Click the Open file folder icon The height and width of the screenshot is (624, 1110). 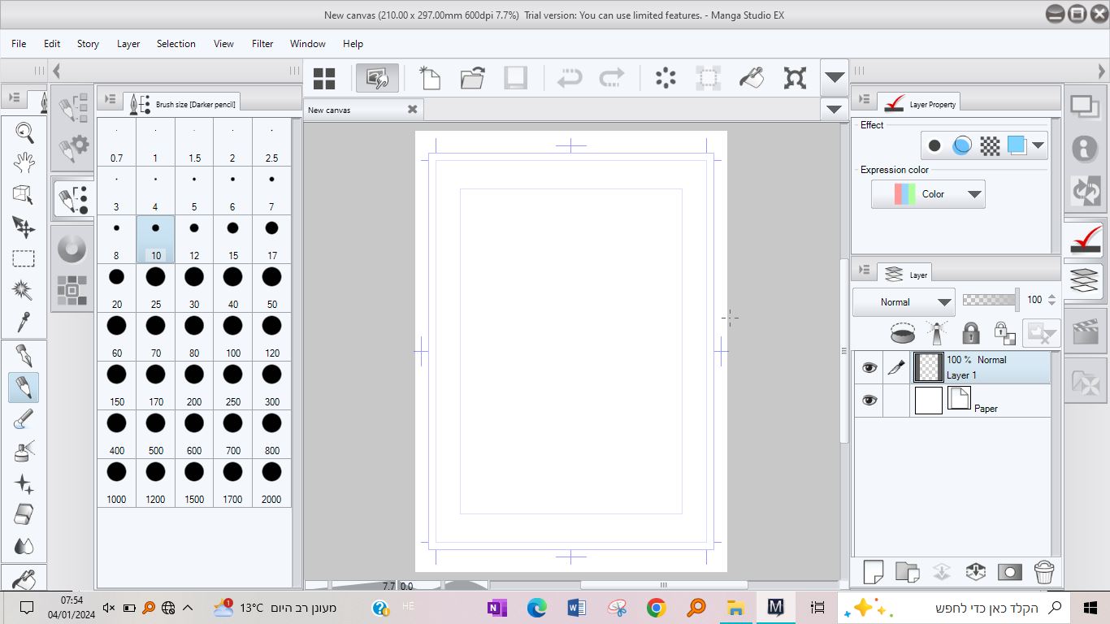tap(472, 78)
